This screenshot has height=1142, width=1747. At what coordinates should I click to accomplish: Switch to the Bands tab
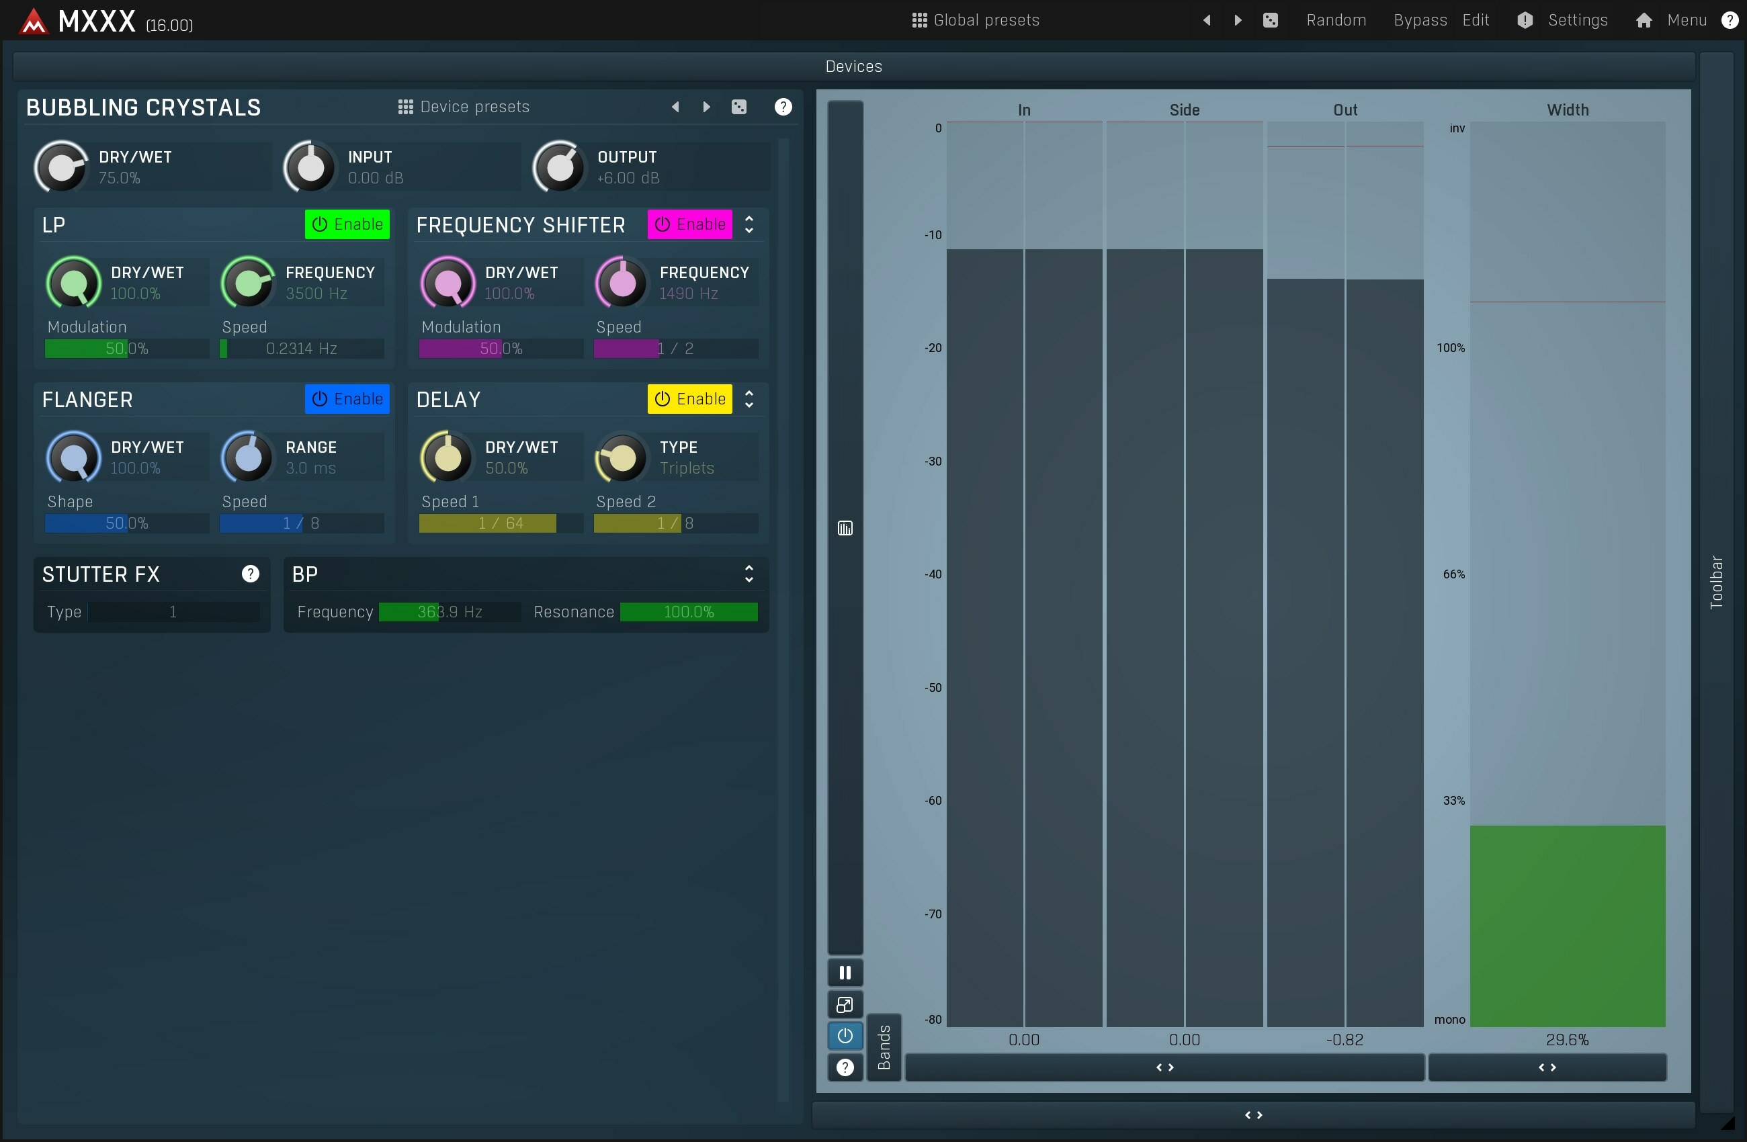(x=884, y=1048)
